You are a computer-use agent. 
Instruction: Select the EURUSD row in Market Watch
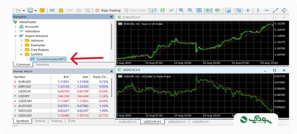click(61, 82)
